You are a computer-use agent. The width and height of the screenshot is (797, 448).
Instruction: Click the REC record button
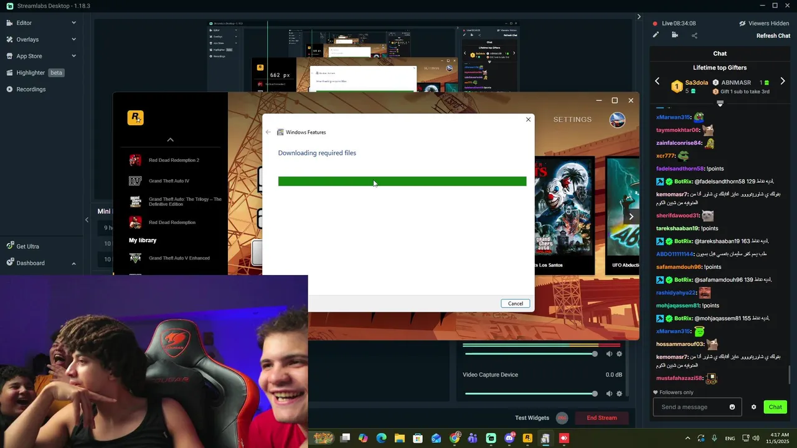click(x=562, y=418)
